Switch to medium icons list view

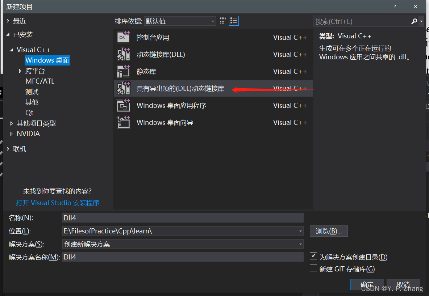pyautogui.click(x=234, y=21)
